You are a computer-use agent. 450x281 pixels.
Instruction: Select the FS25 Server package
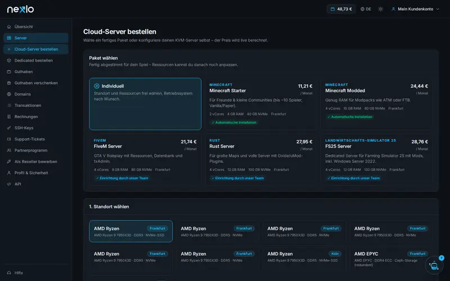pyautogui.click(x=376, y=160)
